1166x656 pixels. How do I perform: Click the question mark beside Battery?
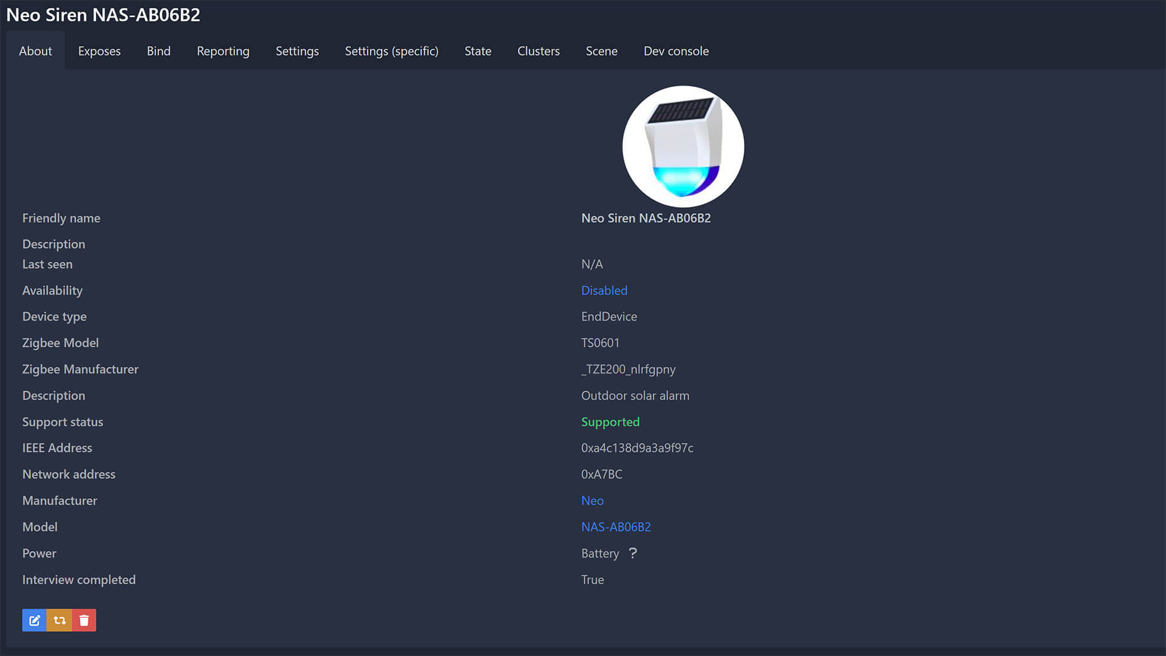click(x=633, y=553)
